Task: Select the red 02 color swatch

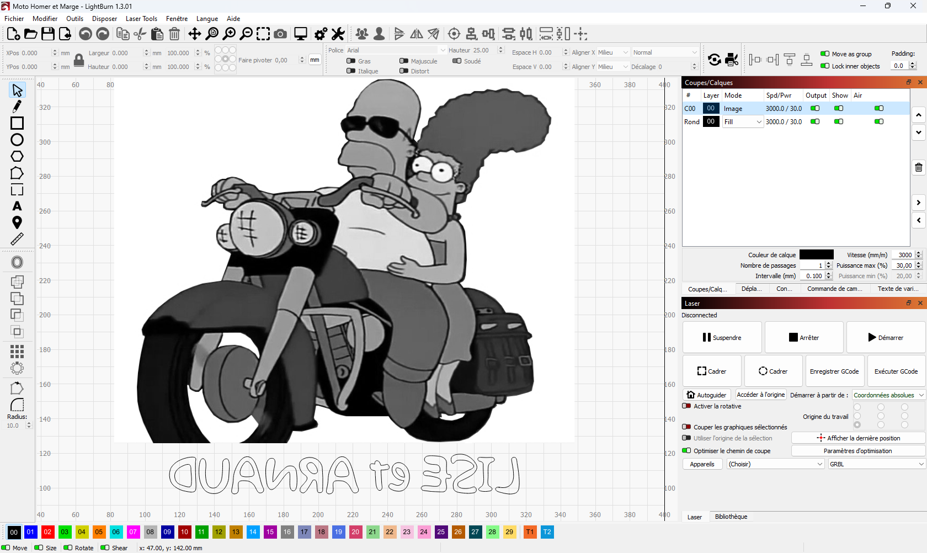Action: pyautogui.click(x=47, y=532)
